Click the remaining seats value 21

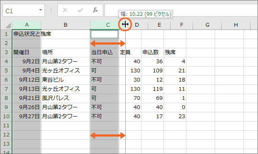175,71
